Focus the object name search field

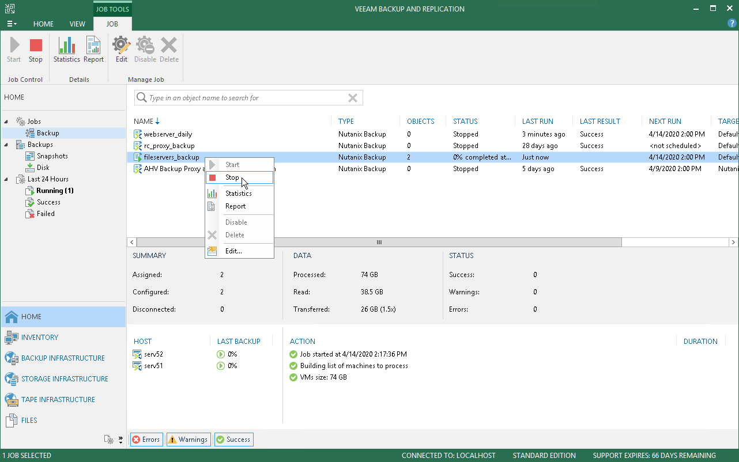click(248, 98)
